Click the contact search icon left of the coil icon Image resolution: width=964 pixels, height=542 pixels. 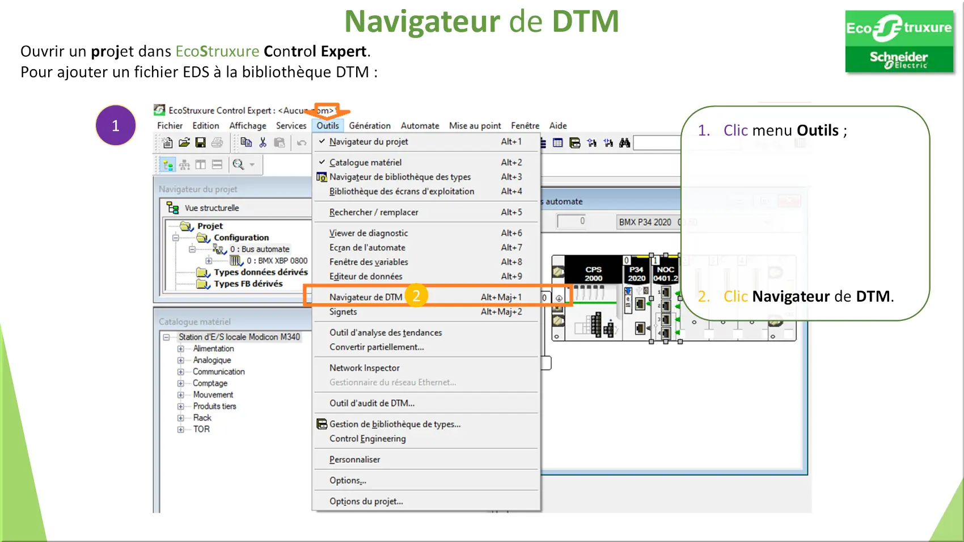(x=592, y=143)
